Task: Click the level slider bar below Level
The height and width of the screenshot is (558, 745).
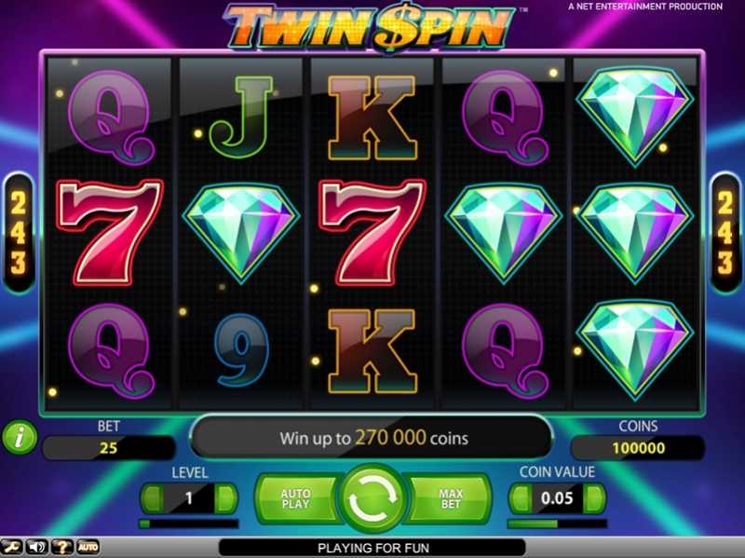Action: pos(189,524)
